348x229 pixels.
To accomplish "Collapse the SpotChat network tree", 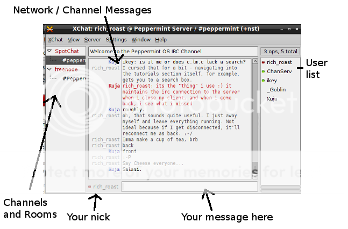I will tap(49, 51).
